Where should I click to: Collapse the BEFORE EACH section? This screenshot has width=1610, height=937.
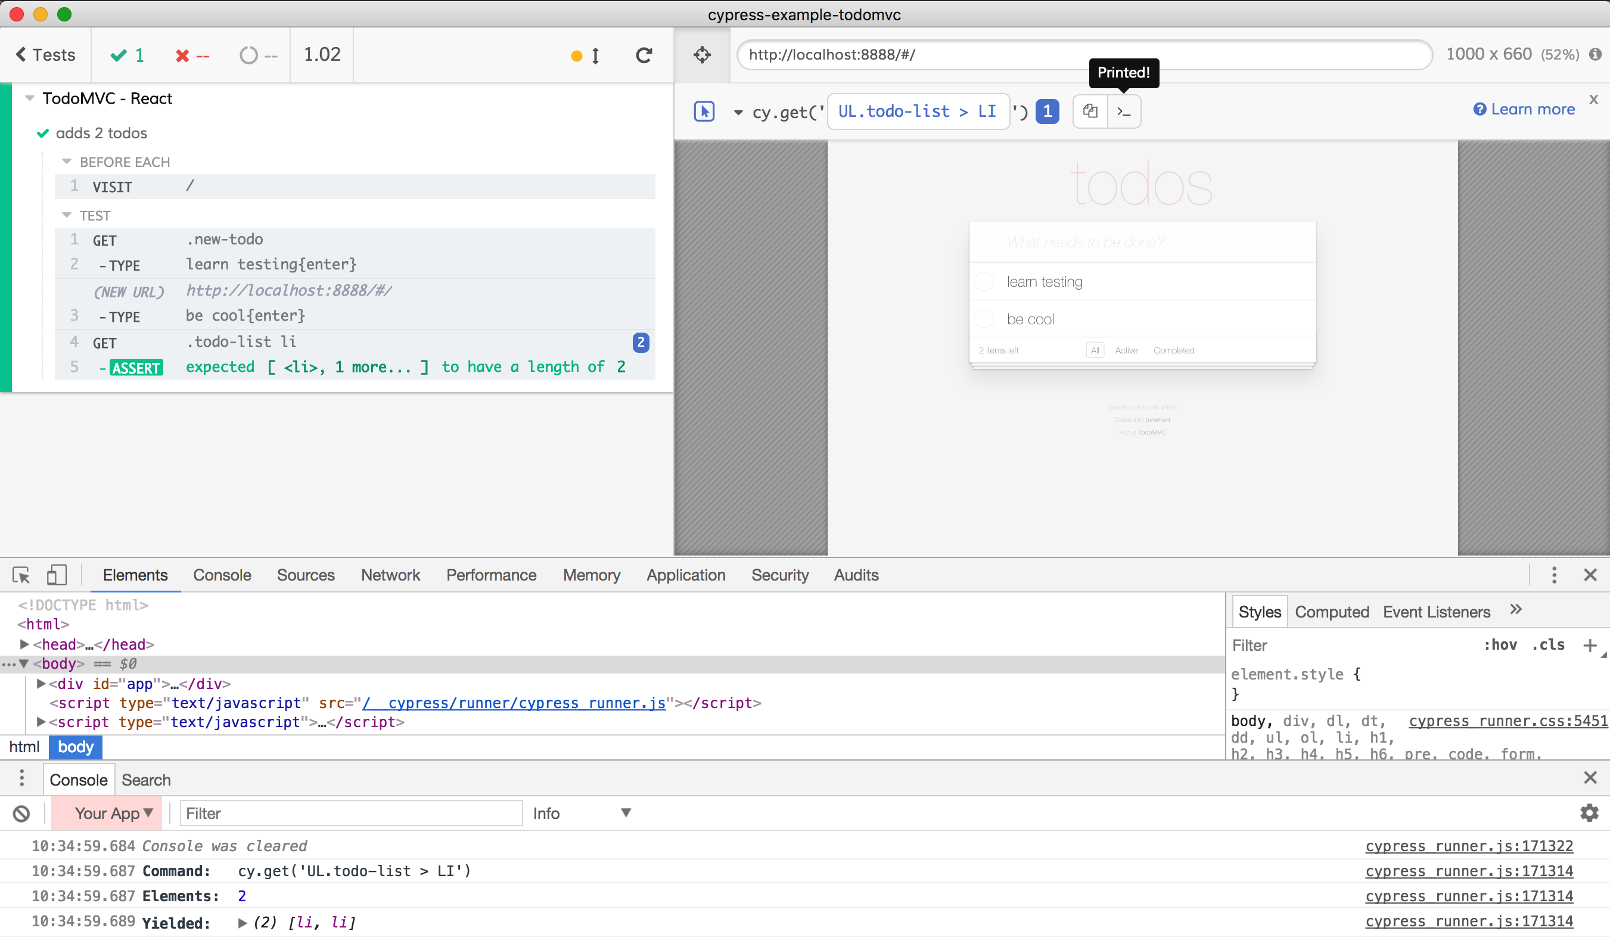pyautogui.click(x=68, y=161)
